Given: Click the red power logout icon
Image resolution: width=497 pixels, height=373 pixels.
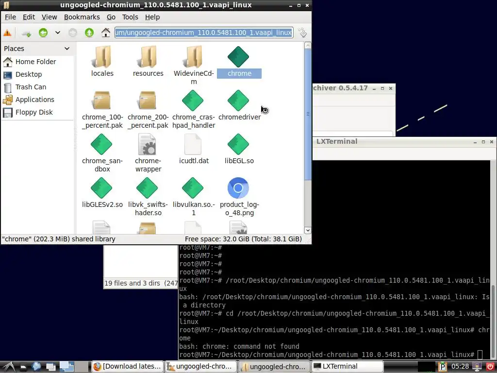Looking at the screenshot, I should pyautogui.click(x=490, y=367).
